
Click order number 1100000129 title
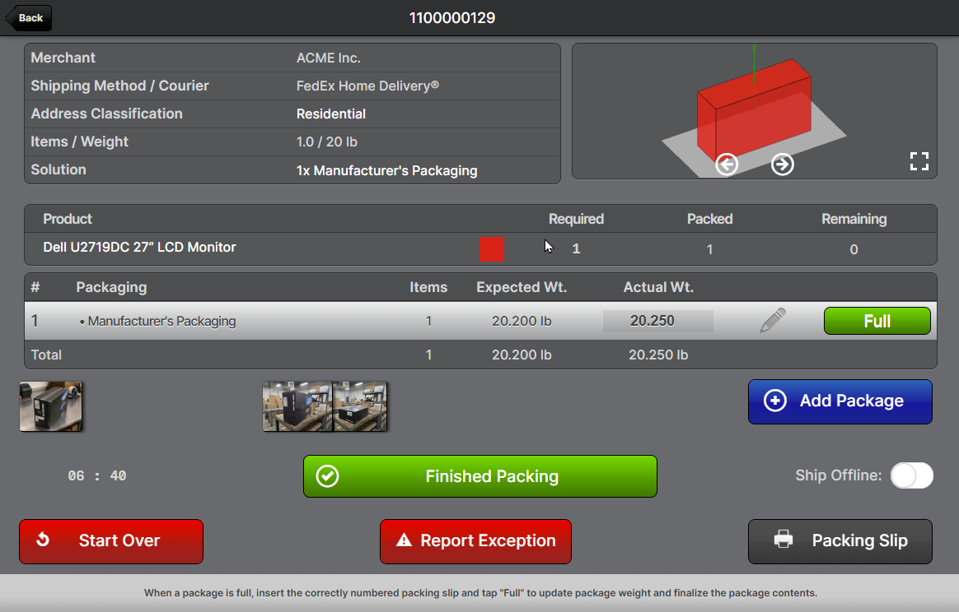point(452,18)
